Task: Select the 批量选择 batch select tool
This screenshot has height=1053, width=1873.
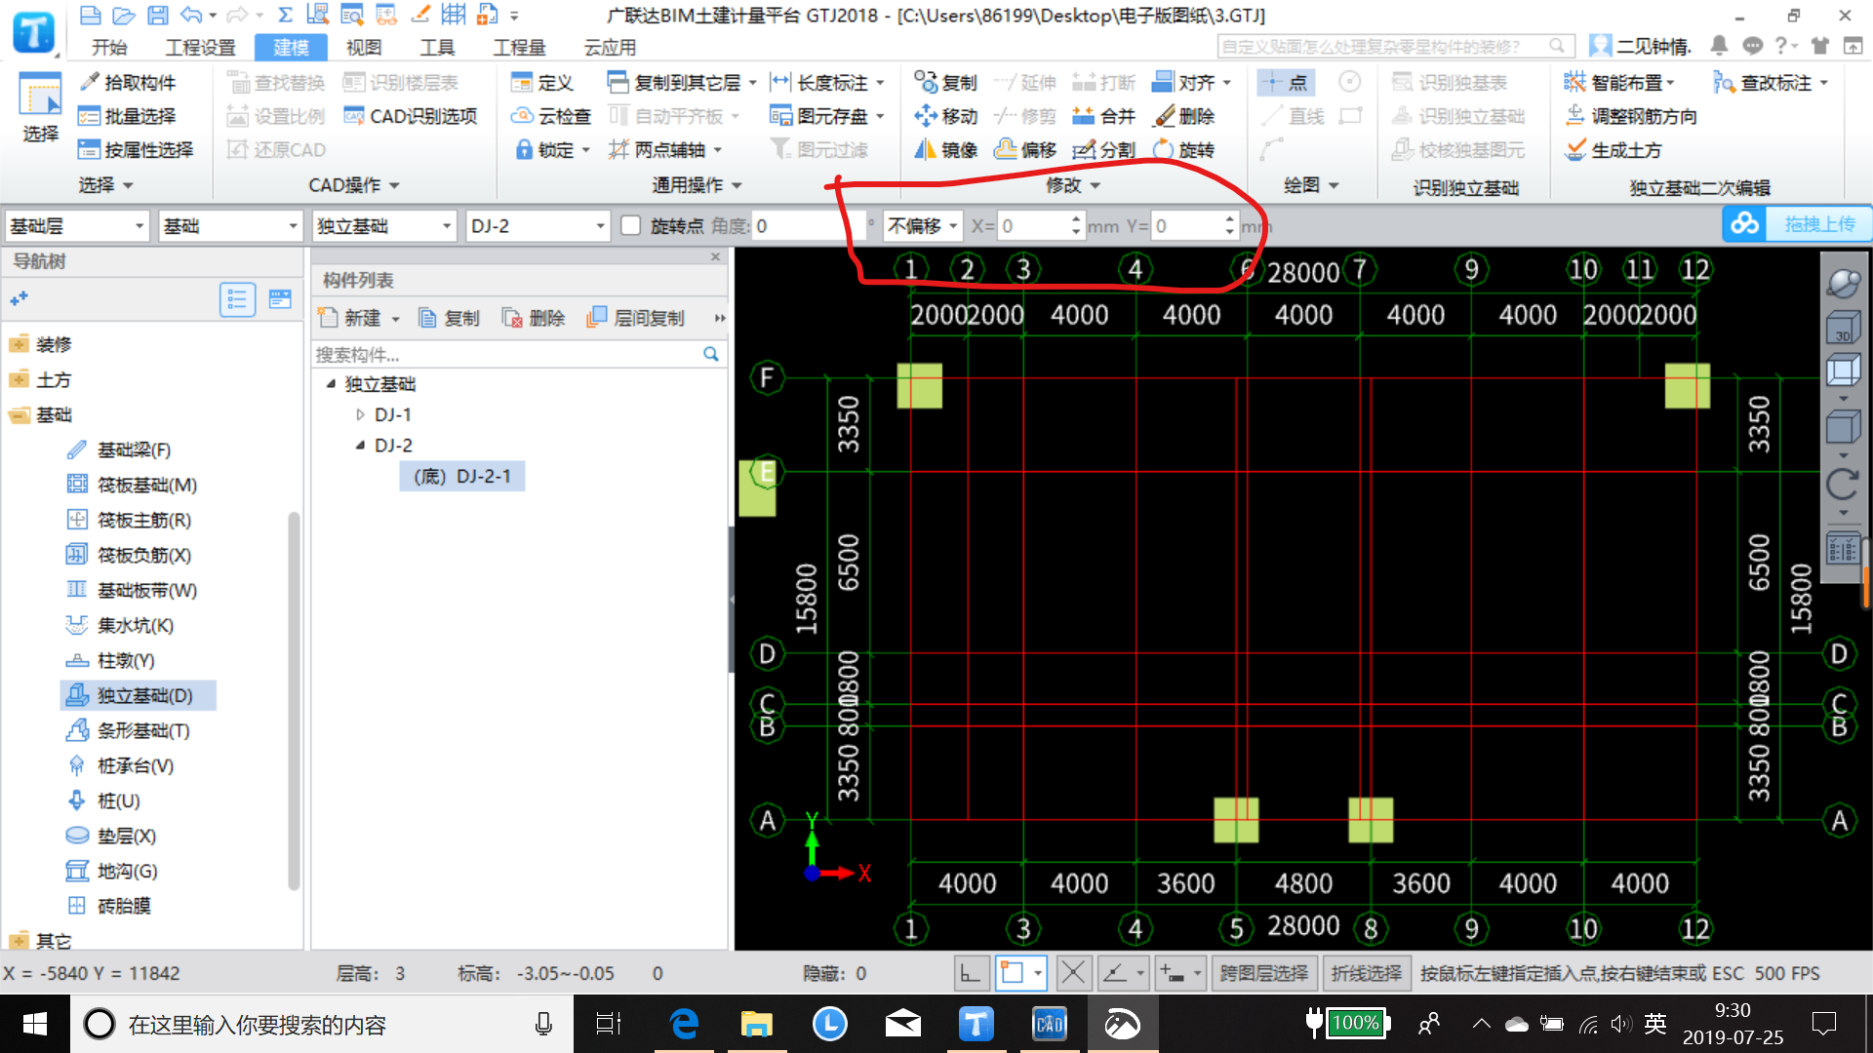Action: point(128,116)
